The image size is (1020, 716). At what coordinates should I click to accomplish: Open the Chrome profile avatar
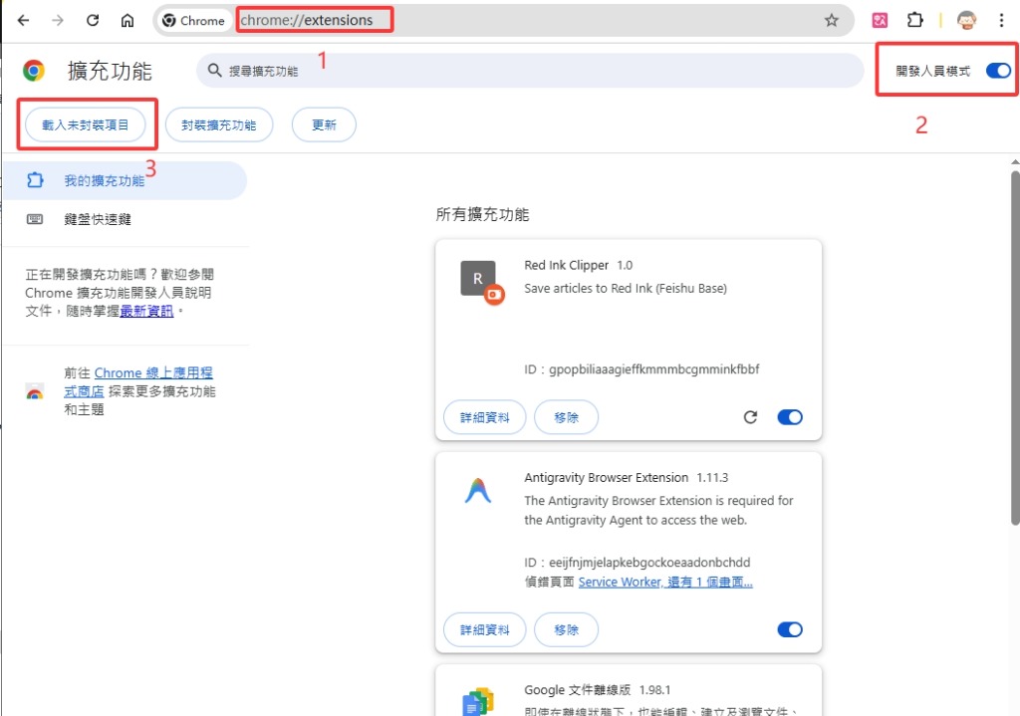pos(966,20)
